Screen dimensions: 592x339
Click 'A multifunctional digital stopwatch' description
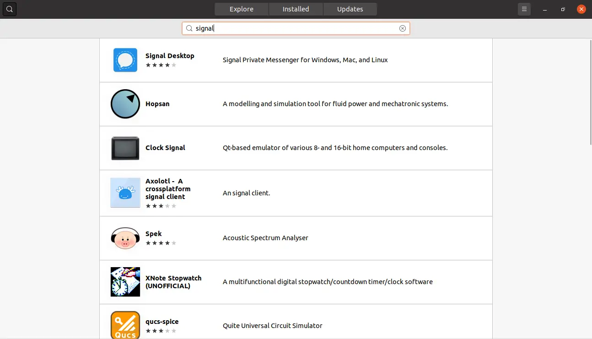(x=328, y=282)
